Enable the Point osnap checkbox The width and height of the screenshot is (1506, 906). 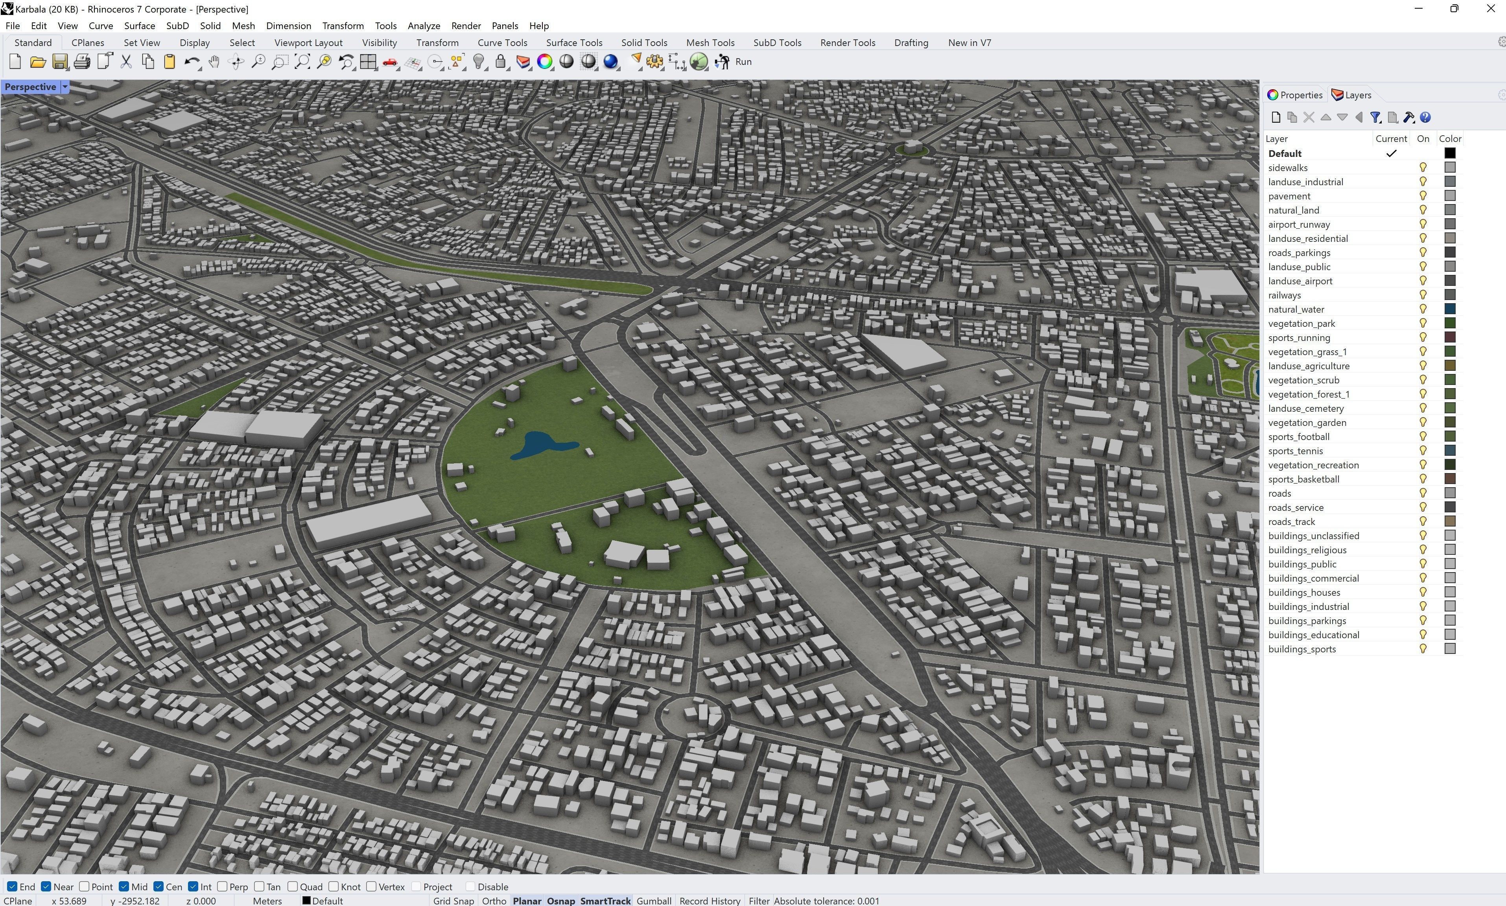[84, 886]
